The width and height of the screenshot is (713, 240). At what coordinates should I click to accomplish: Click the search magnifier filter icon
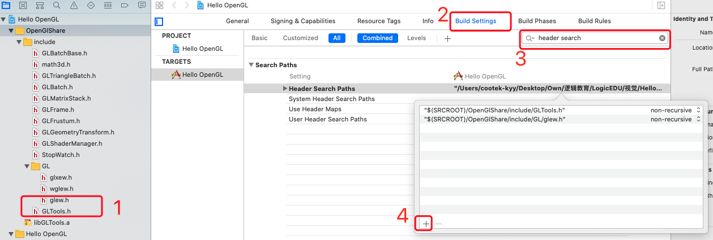tap(530, 38)
